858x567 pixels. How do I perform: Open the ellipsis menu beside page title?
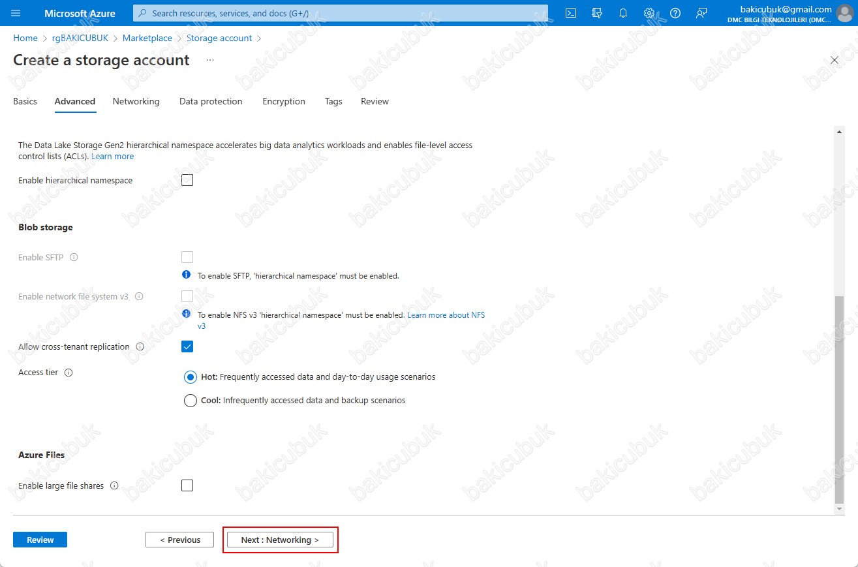pyautogui.click(x=210, y=60)
